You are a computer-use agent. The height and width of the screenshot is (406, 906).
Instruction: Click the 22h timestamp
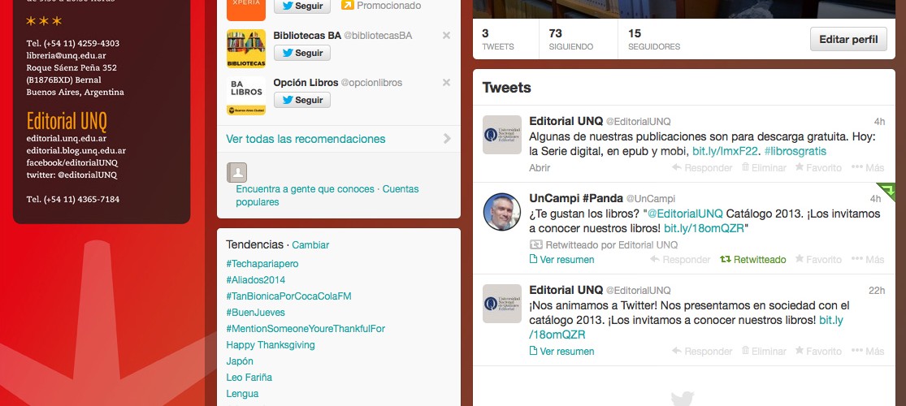coord(877,291)
